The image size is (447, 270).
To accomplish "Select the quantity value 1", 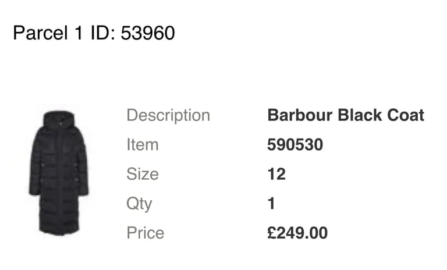I will pyautogui.click(x=271, y=203).
